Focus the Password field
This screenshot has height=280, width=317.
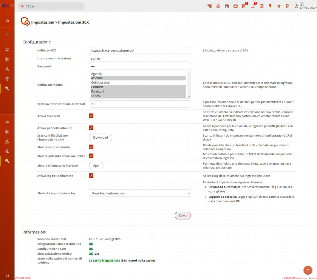(x=140, y=66)
